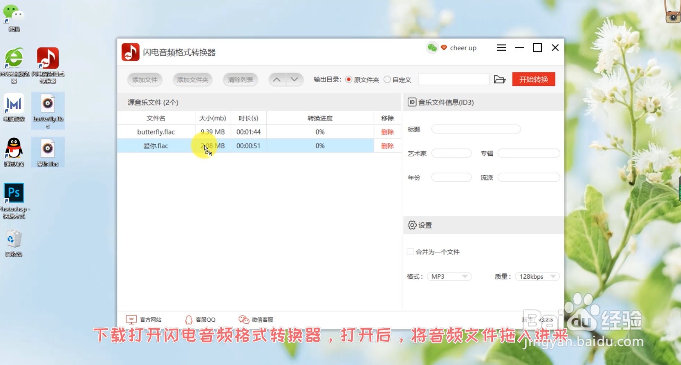
Task: Close the converter window
Action: 555,48
